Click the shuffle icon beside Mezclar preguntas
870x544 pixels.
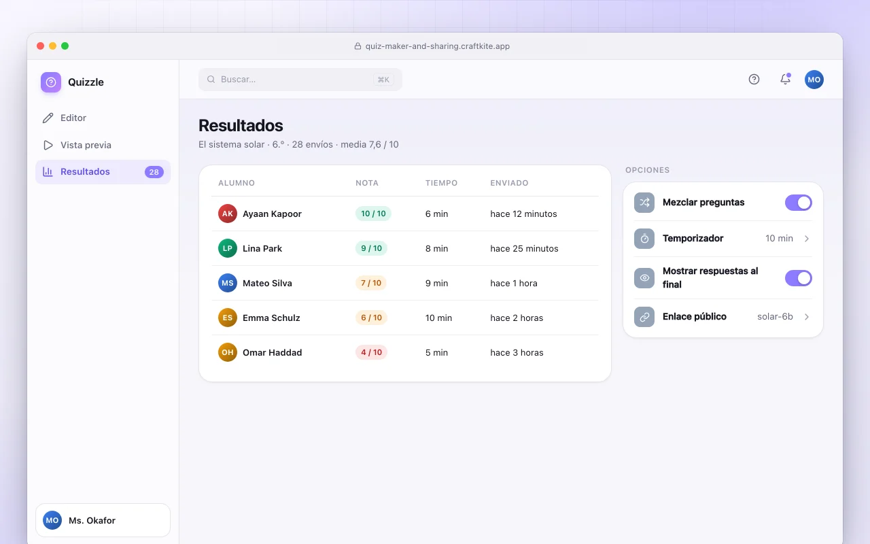[644, 203]
